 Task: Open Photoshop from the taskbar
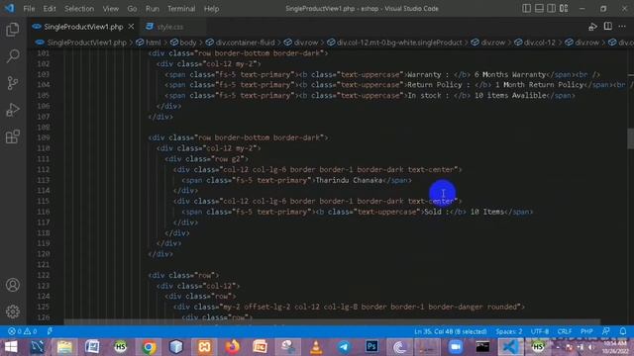[371, 347]
